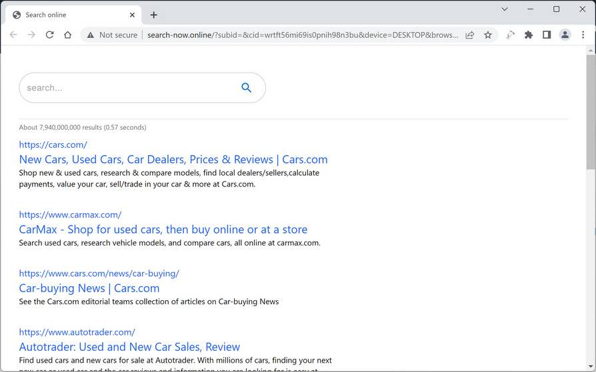Share this page from the address bar

470,35
